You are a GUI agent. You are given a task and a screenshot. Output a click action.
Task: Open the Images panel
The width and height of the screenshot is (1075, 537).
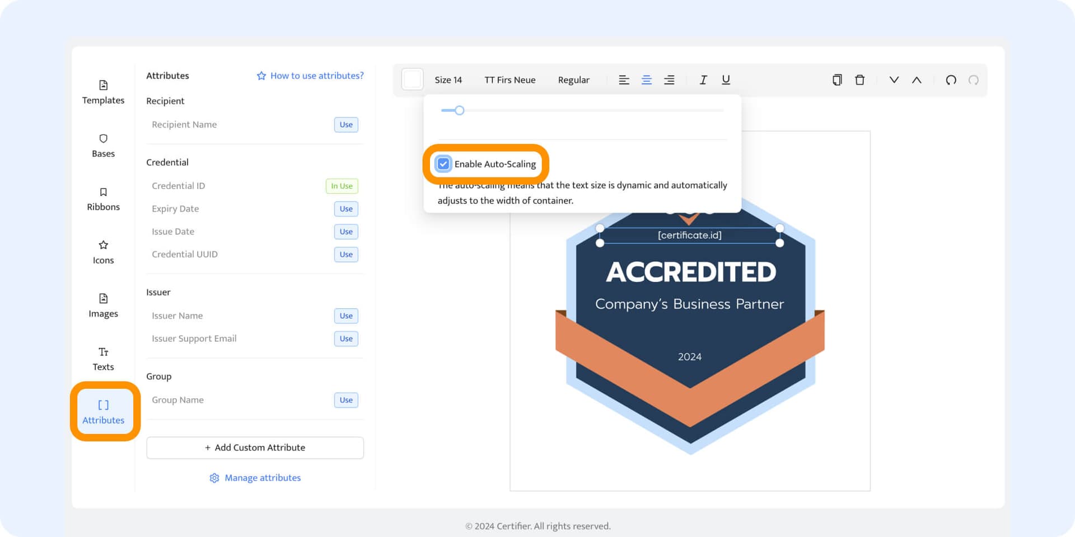pyautogui.click(x=103, y=305)
